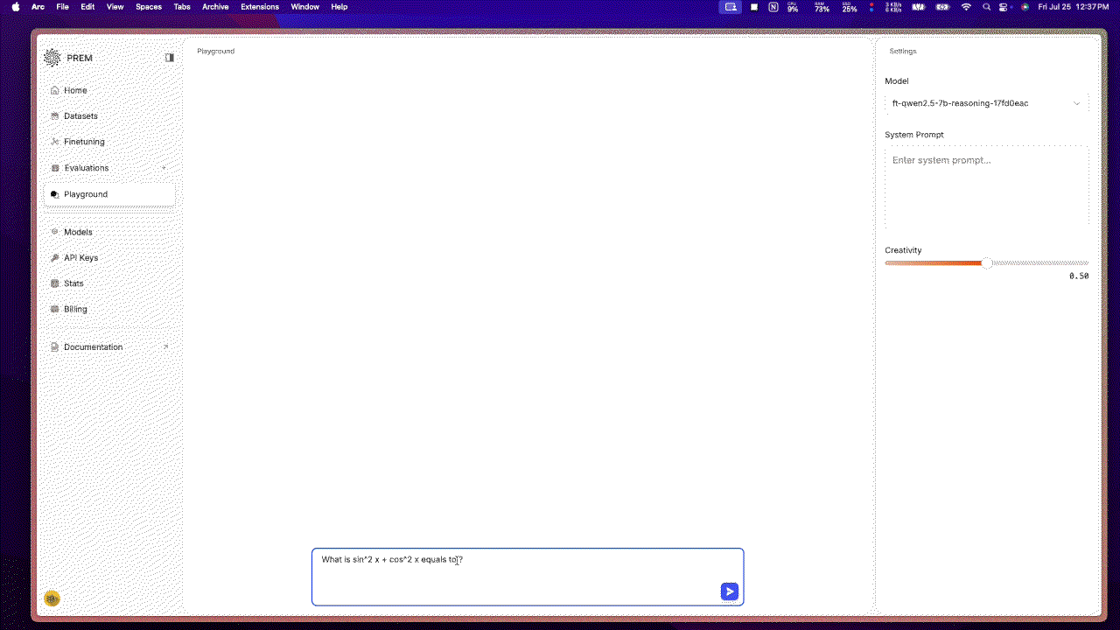The image size is (1120, 630).
Task: Open the Tabs menu
Action: 182,7
